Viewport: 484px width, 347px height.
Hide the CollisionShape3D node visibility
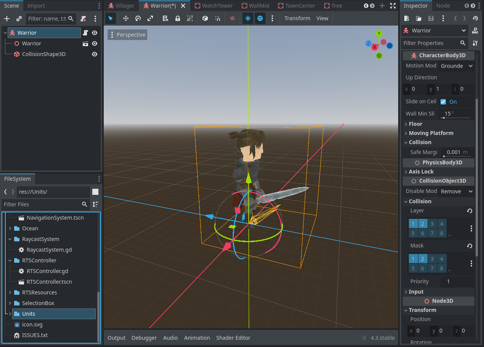[95, 54]
